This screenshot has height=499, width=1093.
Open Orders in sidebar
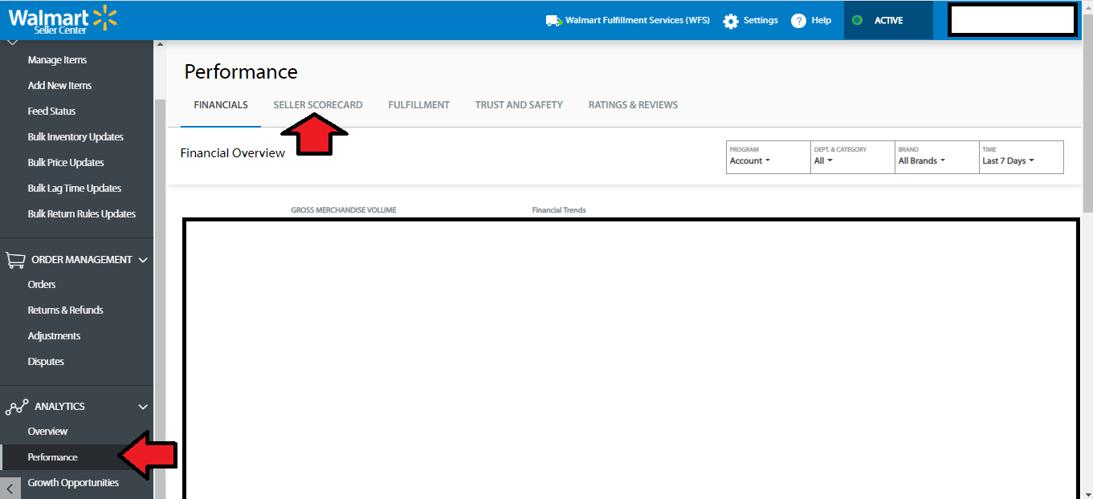(42, 285)
